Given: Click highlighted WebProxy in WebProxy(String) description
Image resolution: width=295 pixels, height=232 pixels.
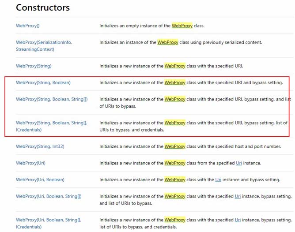Looking at the screenshot, I should pos(175,66).
